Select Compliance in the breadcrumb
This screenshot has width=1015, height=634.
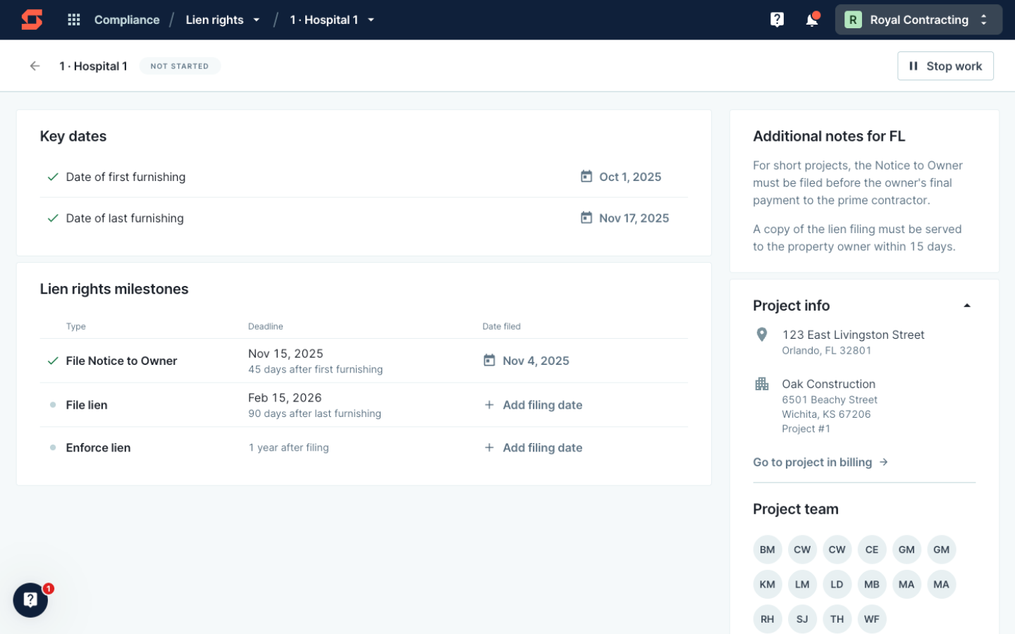[127, 20]
